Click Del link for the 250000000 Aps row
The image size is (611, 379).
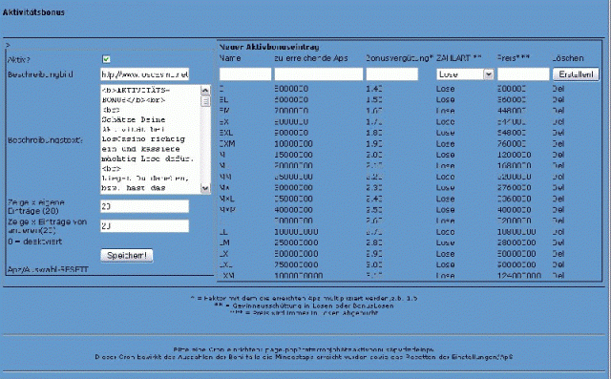[x=558, y=242]
